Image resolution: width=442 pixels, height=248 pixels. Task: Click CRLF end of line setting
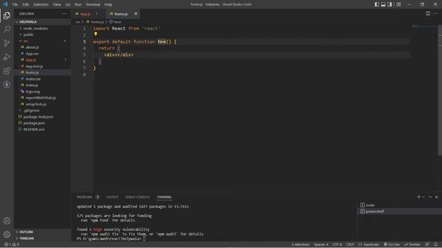(350, 245)
